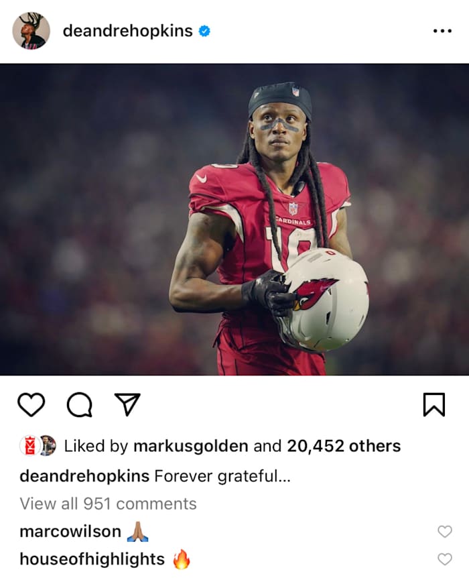The width and height of the screenshot is (469, 578).
Task: Click deandrehopkins username in post header
Action: [x=127, y=31]
